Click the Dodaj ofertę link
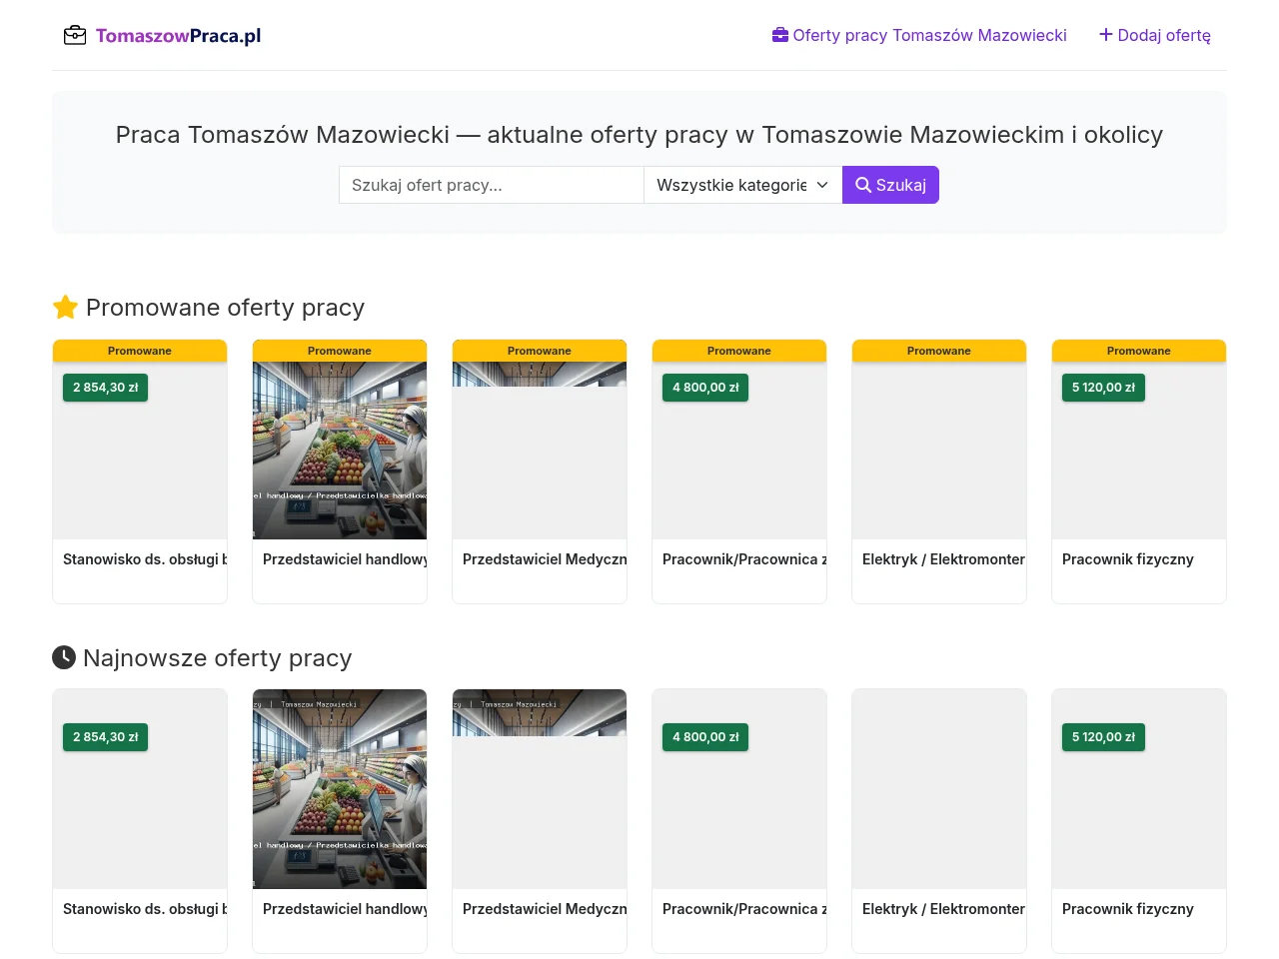The image size is (1279, 959). point(1155,35)
